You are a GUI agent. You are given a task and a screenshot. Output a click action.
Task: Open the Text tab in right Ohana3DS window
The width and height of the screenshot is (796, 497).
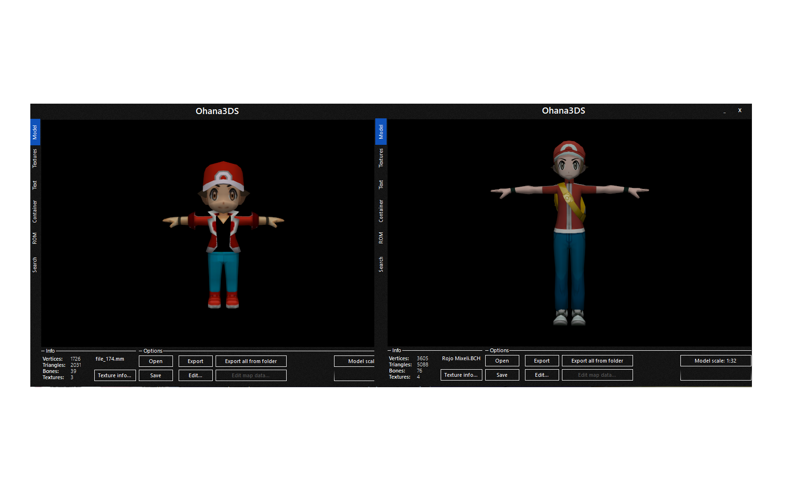pyautogui.click(x=381, y=184)
